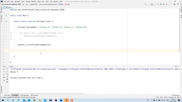Click the 'Mister C' console output
This screenshot has height=102, width=182.
click(x=14, y=72)
